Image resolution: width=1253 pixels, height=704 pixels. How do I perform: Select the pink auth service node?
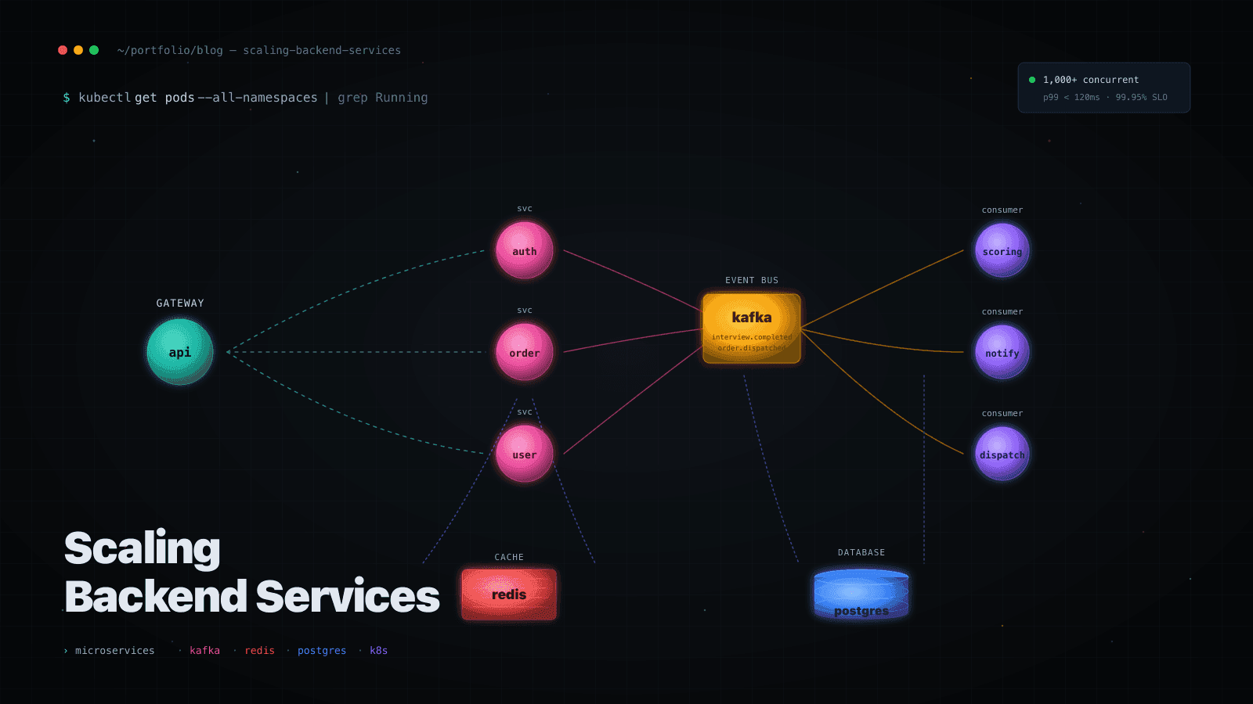pos(525,250)
